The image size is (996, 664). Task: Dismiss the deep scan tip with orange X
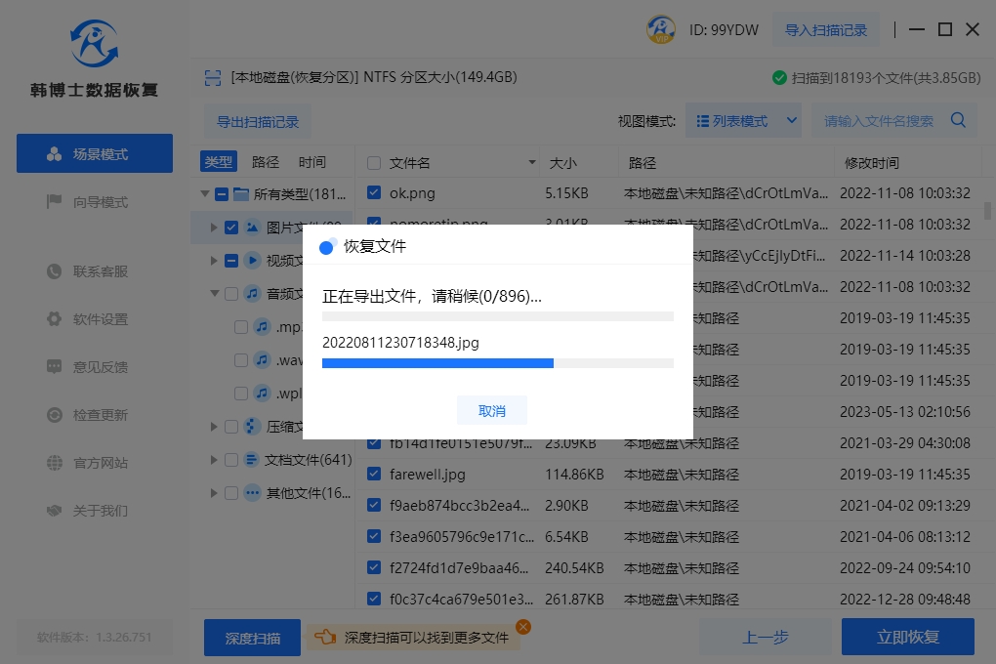[x=523, y=627]
